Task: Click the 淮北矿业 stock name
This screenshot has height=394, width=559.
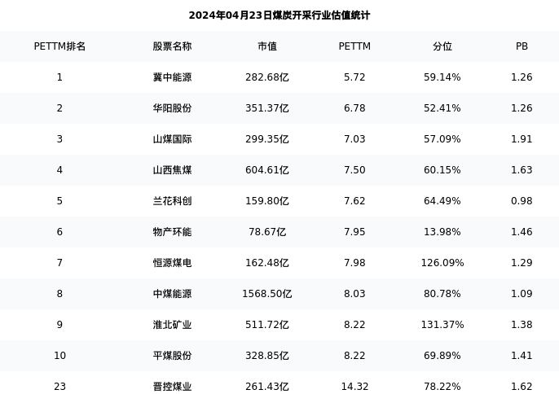Action: pos(172,325)
